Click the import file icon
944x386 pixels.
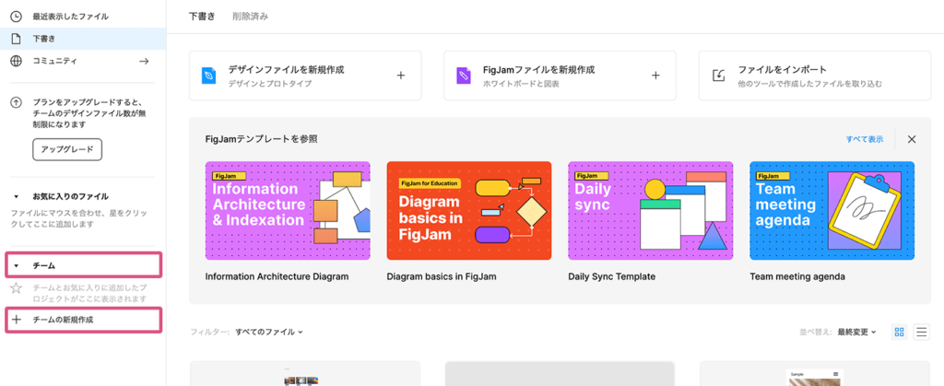tap(718, 76)
